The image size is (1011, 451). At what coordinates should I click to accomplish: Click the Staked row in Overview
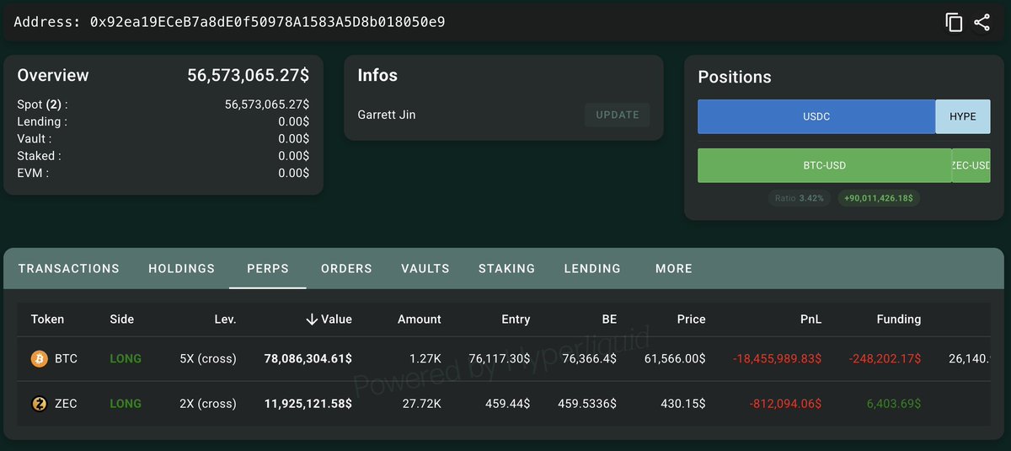pyautogui.click(x=163, y=156)
